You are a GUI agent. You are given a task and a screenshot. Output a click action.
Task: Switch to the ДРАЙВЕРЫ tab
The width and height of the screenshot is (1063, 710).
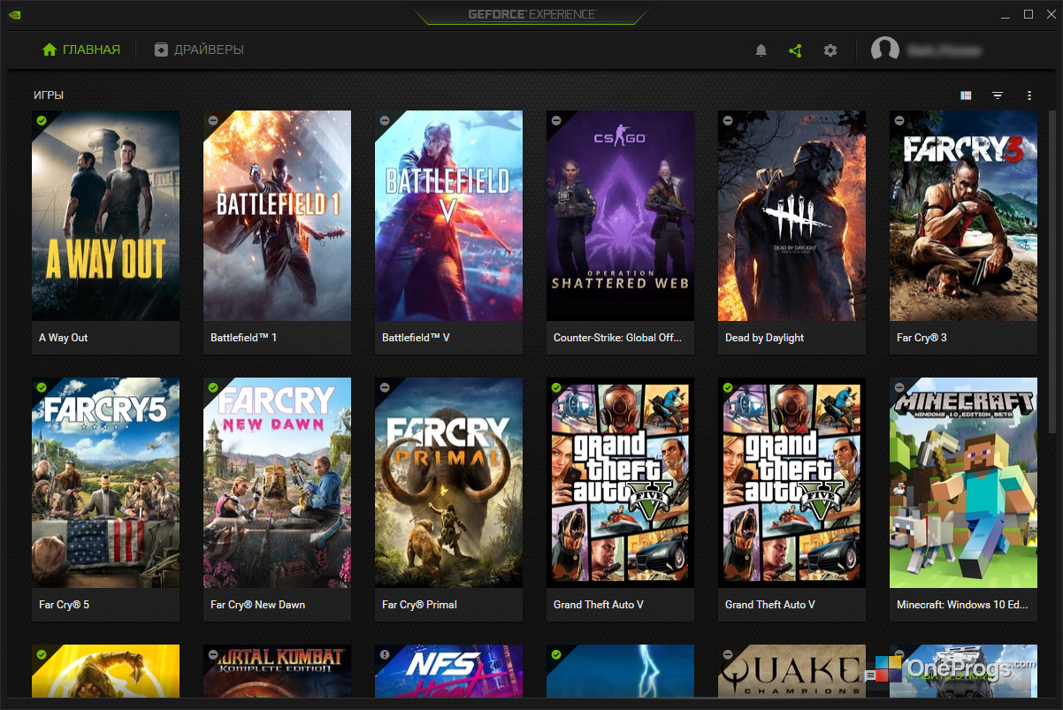(199, 50)
